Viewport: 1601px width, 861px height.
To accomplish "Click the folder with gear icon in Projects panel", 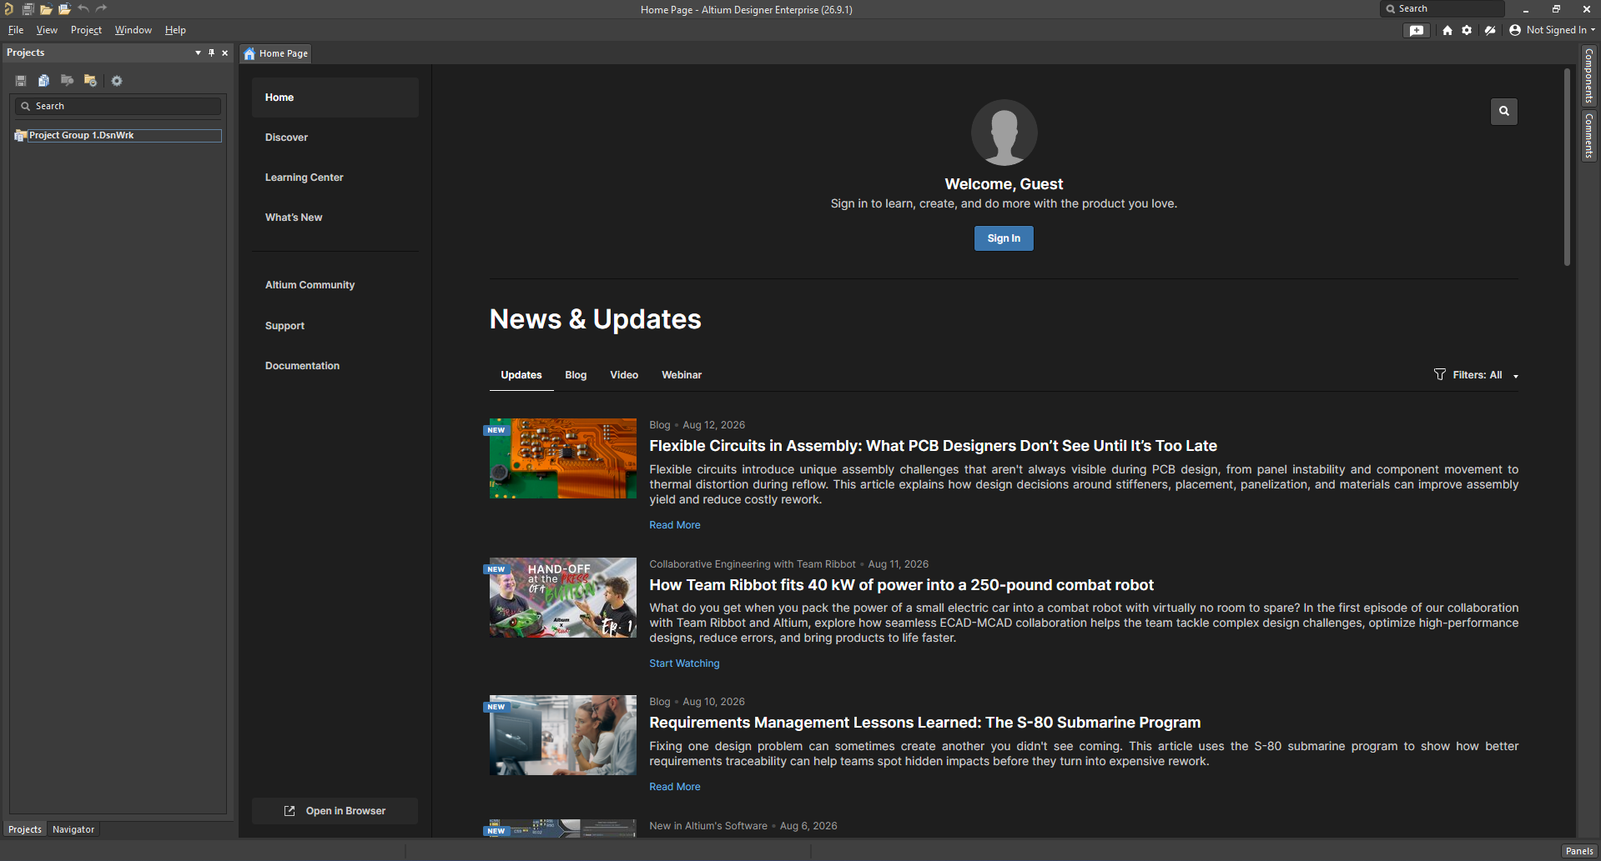I will (x=90, y=81).
